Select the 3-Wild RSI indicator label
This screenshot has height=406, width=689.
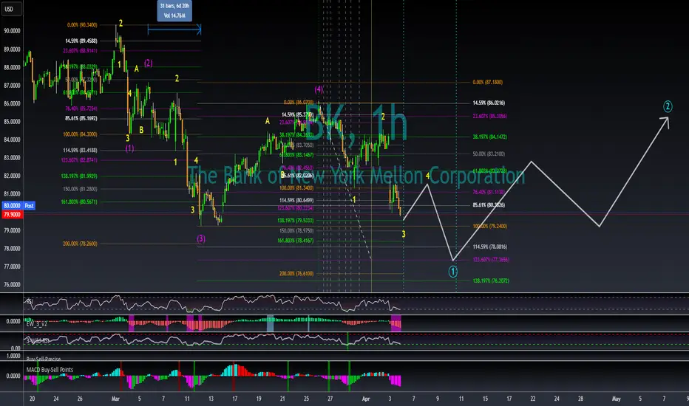(x=38, y=340)
